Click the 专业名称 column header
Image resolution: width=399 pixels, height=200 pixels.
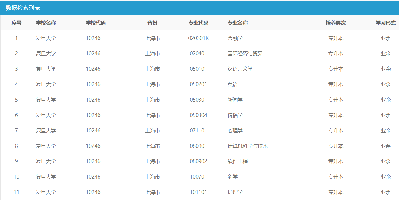click(237, 23)
